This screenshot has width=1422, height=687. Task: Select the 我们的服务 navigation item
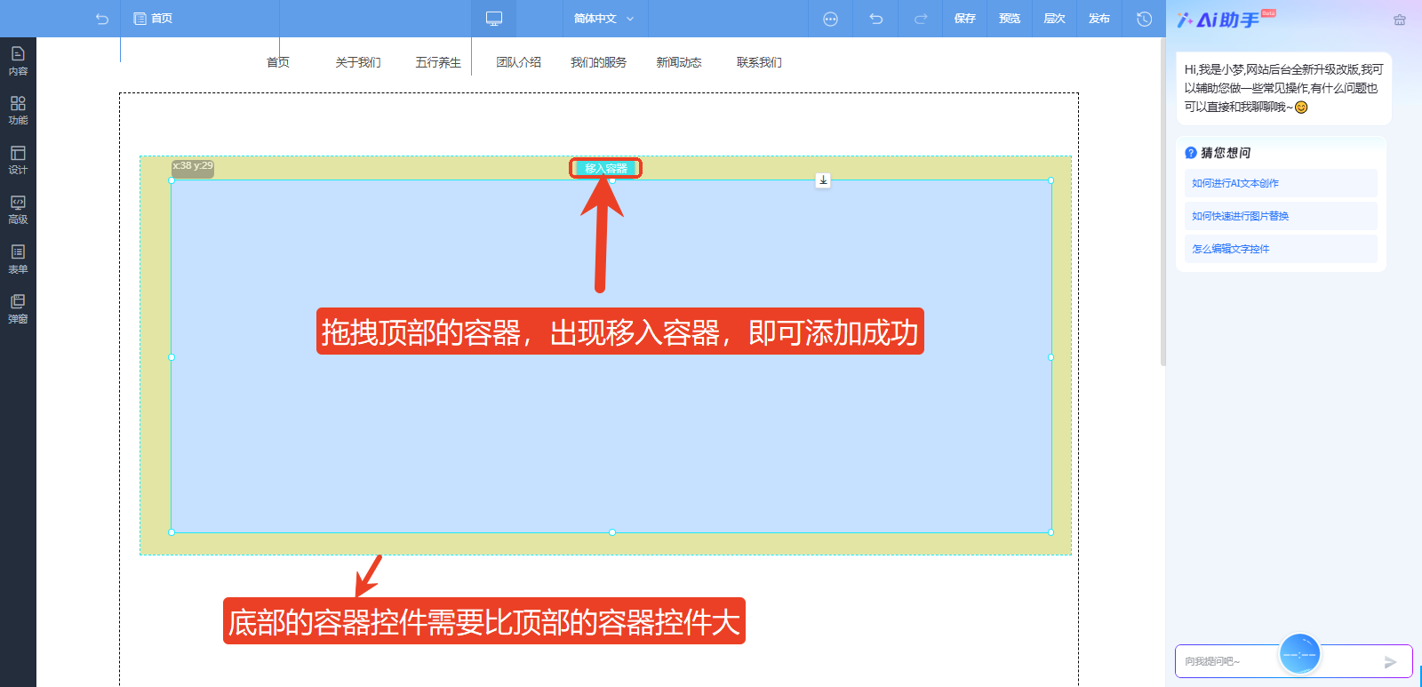click(x=598, y=62)
